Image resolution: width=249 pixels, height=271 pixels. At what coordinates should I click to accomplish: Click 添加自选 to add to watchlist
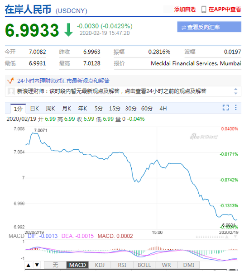click(x=185, y=10)
